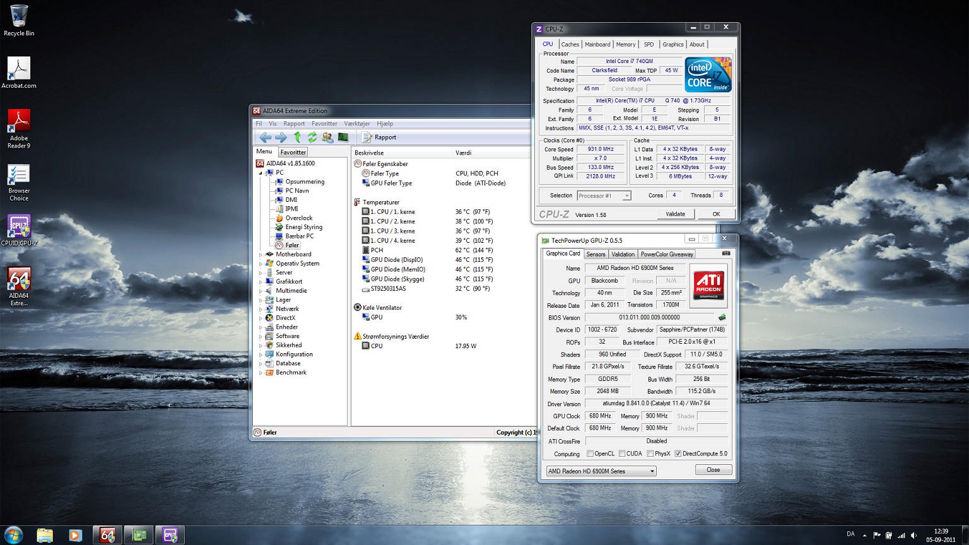Click the volume speaker tray icon

pyautogui.click(x=914, y=536)
